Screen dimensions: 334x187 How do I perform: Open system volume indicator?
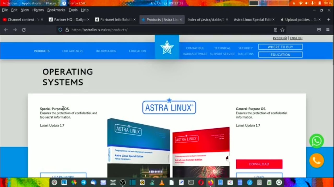click(x=307, y=3)
